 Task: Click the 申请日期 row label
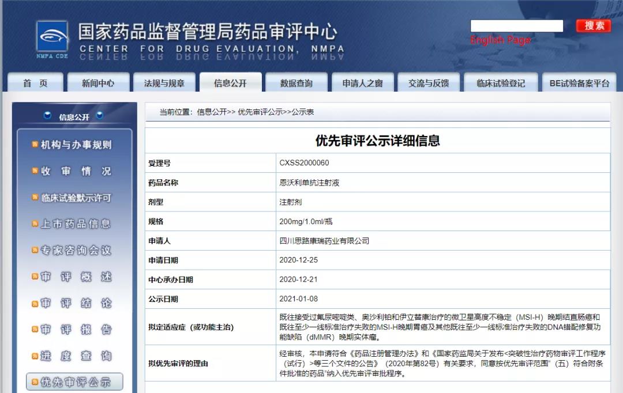click(163, 260)
